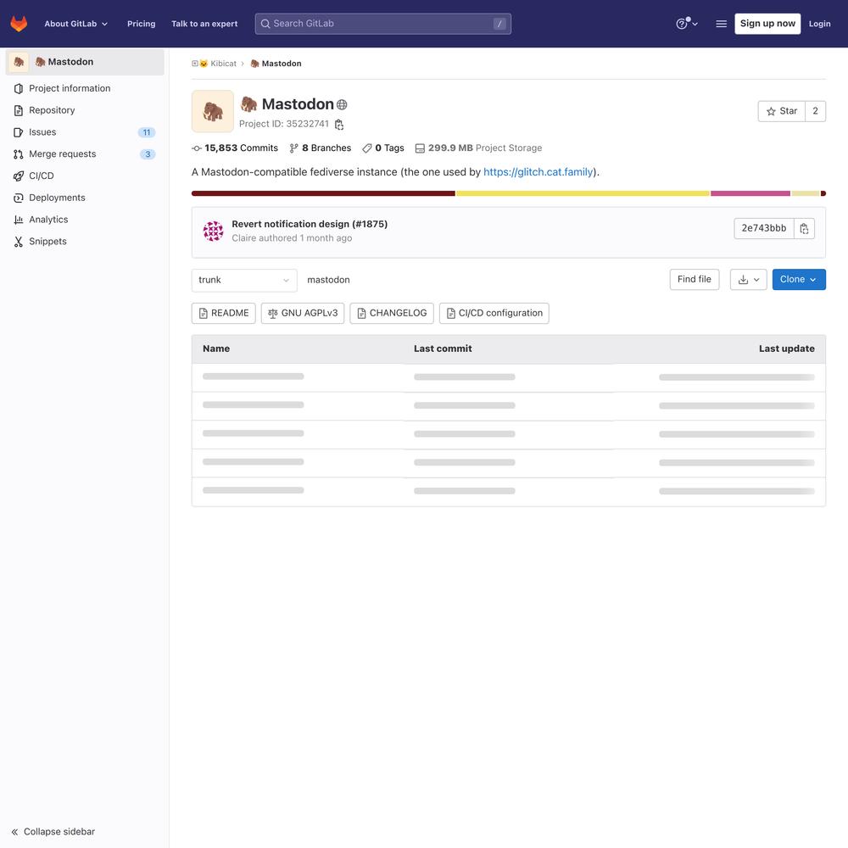Open the download source code dropdown
This screenshot has height=848, width=848.
coord(749,280)
